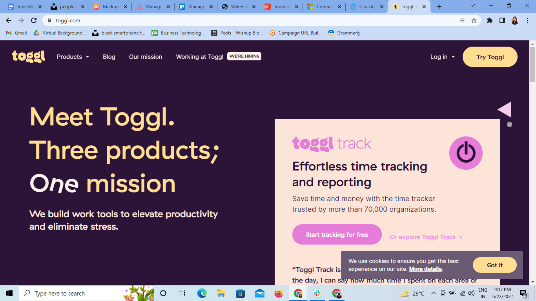
Task: Open Business Technology bookmark
Action: (x=178, y=33)
